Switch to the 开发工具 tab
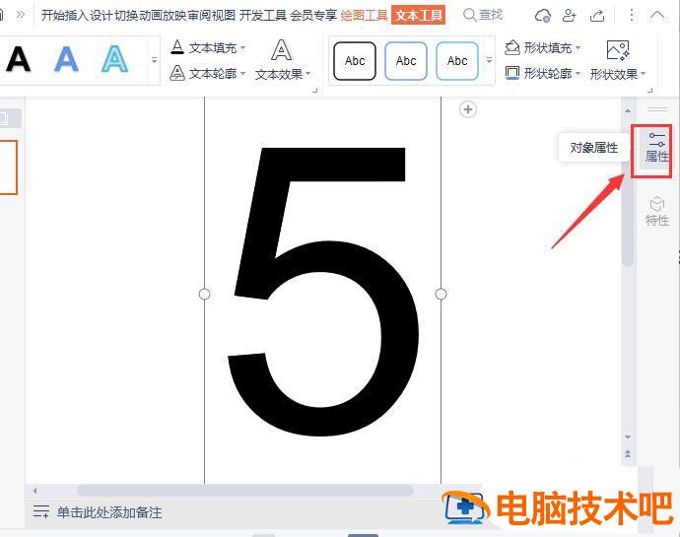The width and height of the screenshot is (680, 537). click(263, 15)
